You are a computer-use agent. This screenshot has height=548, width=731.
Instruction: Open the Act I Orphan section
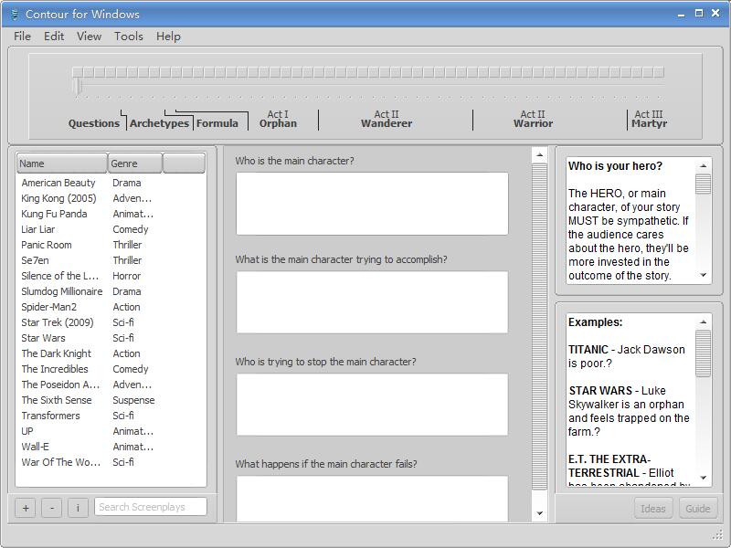(x=277, y=117)
